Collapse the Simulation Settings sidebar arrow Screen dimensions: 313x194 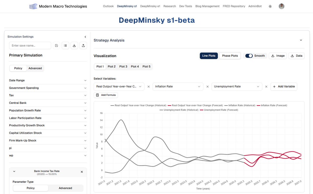[x=85, y=37]
